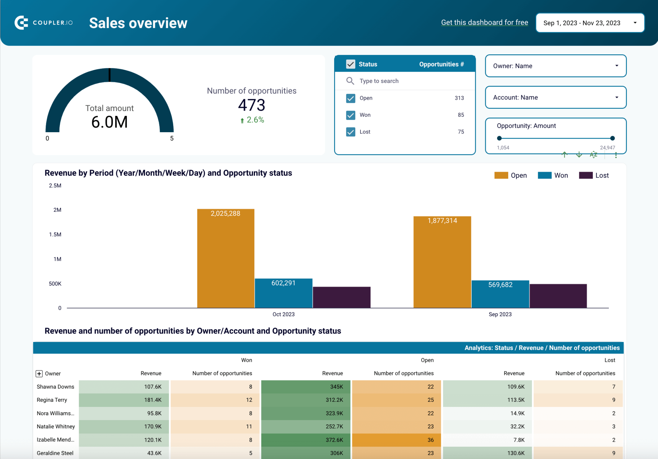Screen dimensions: 658x459
Task: Click the A-Z alphabetical sort icon
Action: coord(593,155)
